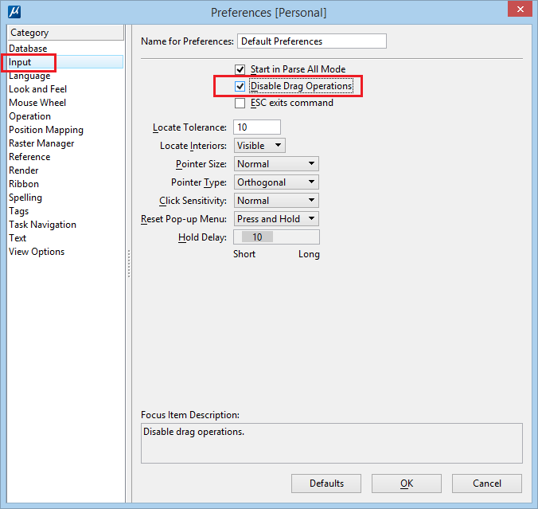Viewport: 538px width, 509px height.
Task: Click the Category column header
Action: (x=65, y=33)
